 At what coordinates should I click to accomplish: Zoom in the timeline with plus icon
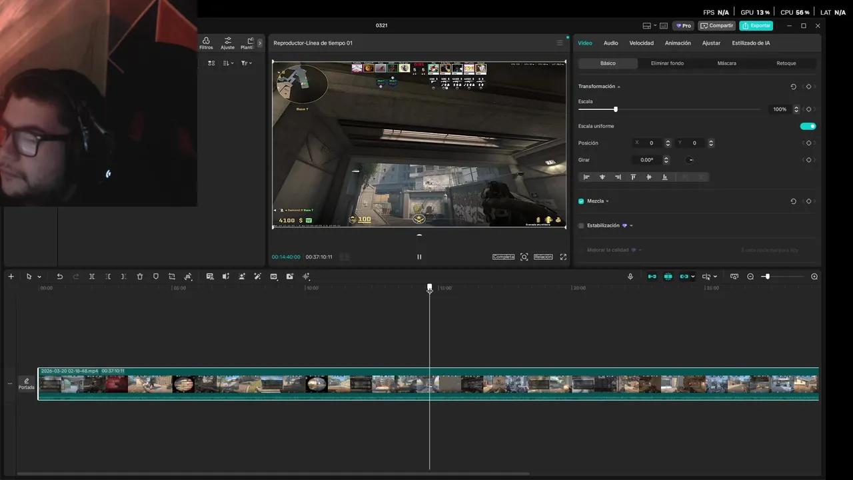(x=814, y=277)
